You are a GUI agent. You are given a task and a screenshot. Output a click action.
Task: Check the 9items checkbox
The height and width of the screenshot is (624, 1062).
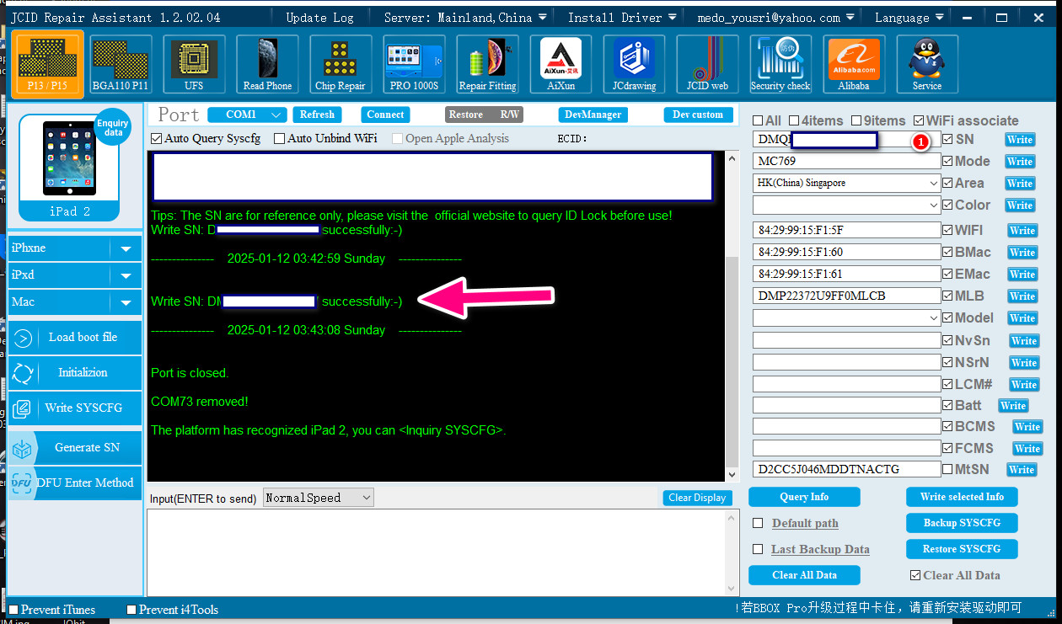856,120
